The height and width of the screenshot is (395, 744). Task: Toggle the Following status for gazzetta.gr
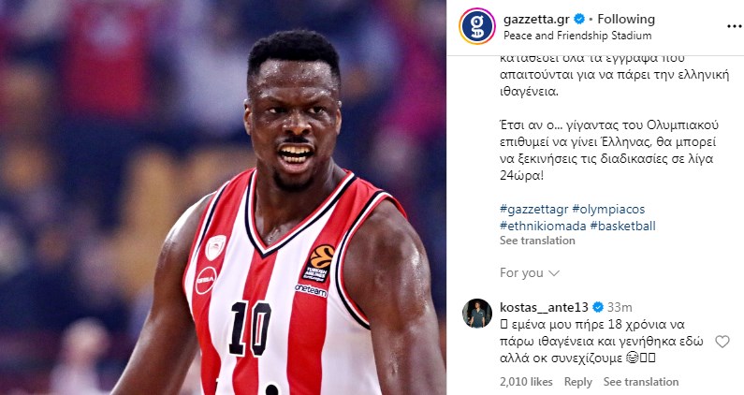(x=626, y=19)
